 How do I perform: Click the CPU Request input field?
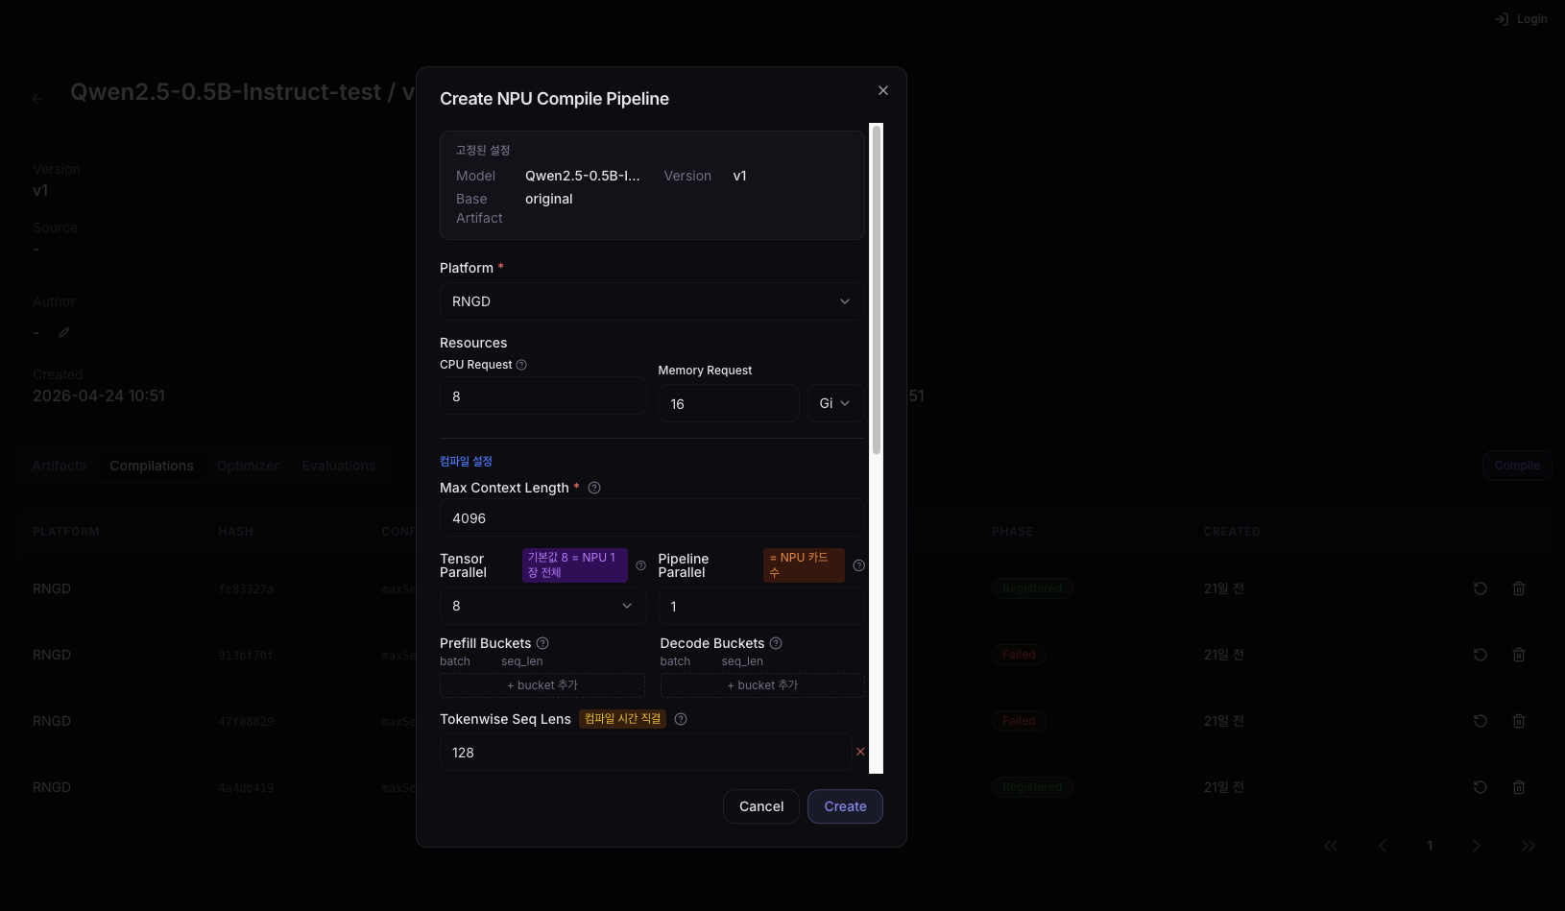[542, 396]
